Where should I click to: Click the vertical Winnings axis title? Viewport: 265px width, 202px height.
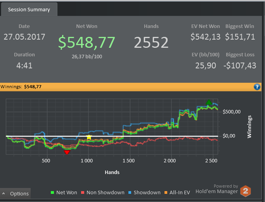(x=249, y=127)
